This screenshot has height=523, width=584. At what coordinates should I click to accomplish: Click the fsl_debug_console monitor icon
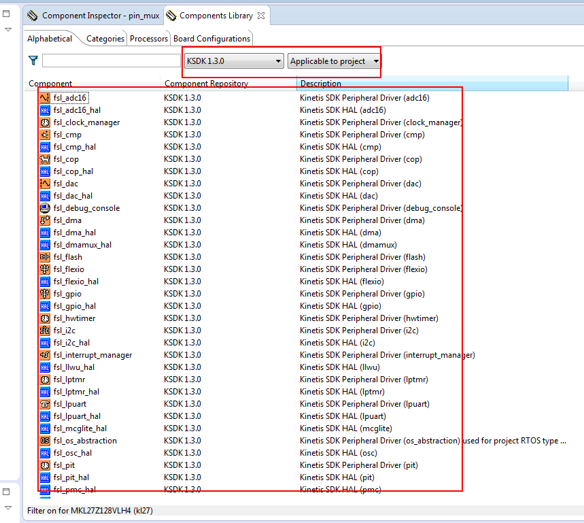pyautogui.click(x=45, y=208)
